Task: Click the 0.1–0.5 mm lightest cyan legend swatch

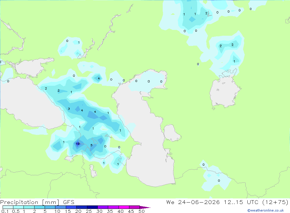Action: coord(8,207)
